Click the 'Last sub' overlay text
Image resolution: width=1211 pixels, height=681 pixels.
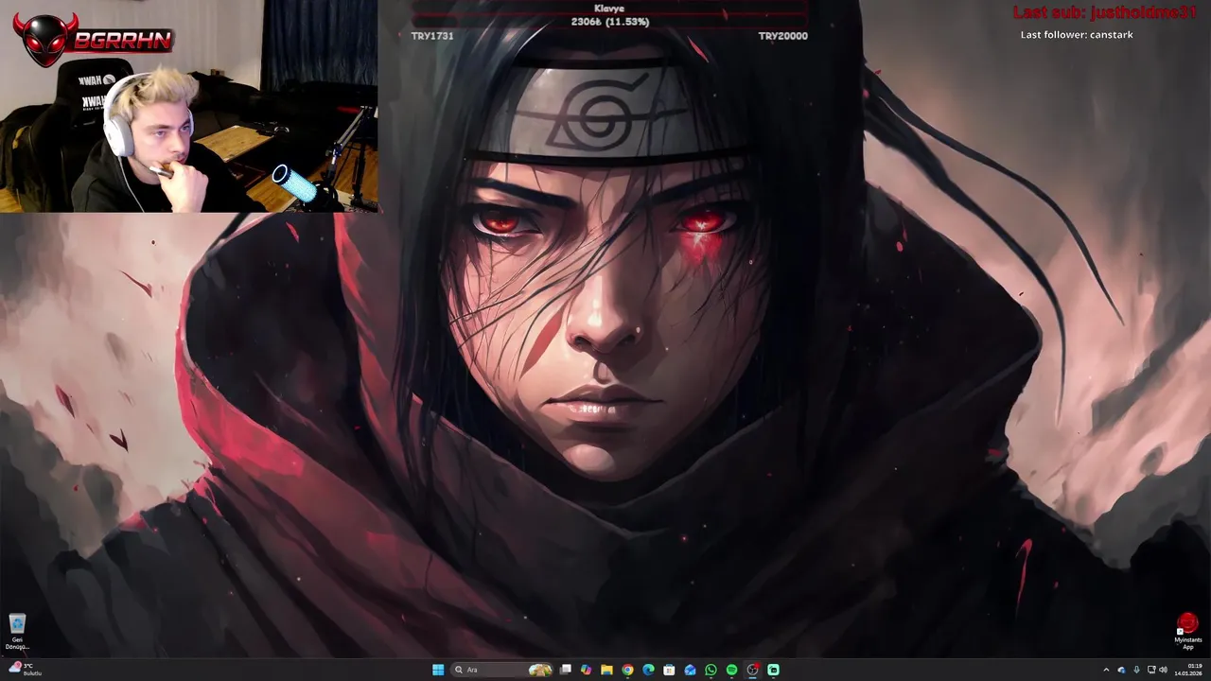[x=1105, y=12]
